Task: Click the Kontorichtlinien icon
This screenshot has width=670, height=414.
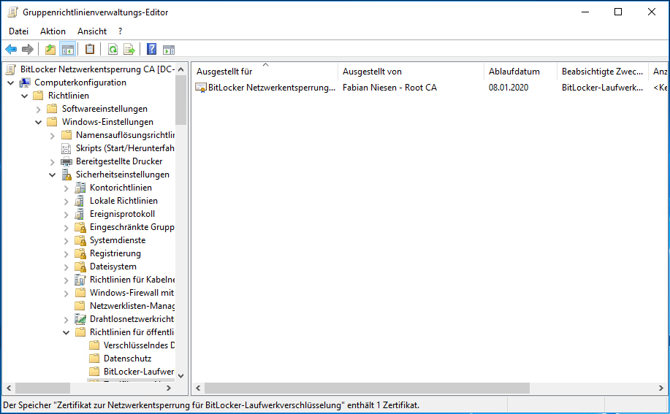Action: point(80,188)
